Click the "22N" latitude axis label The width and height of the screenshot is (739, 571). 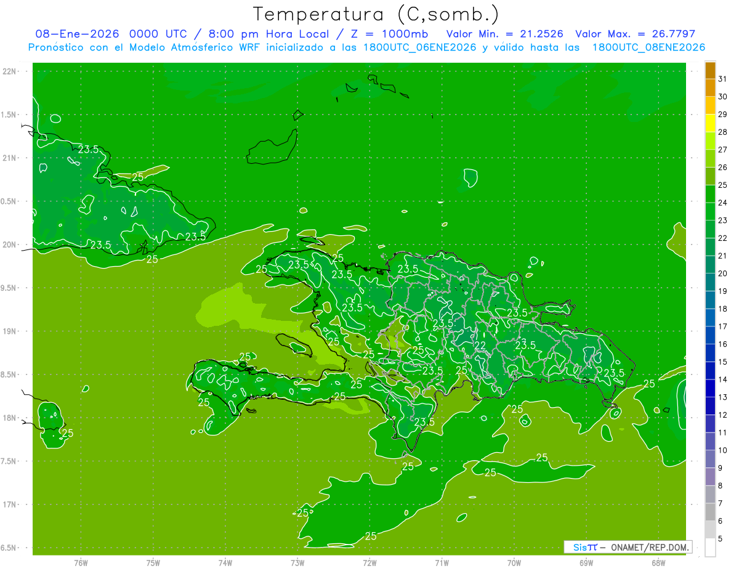[9, 71]
